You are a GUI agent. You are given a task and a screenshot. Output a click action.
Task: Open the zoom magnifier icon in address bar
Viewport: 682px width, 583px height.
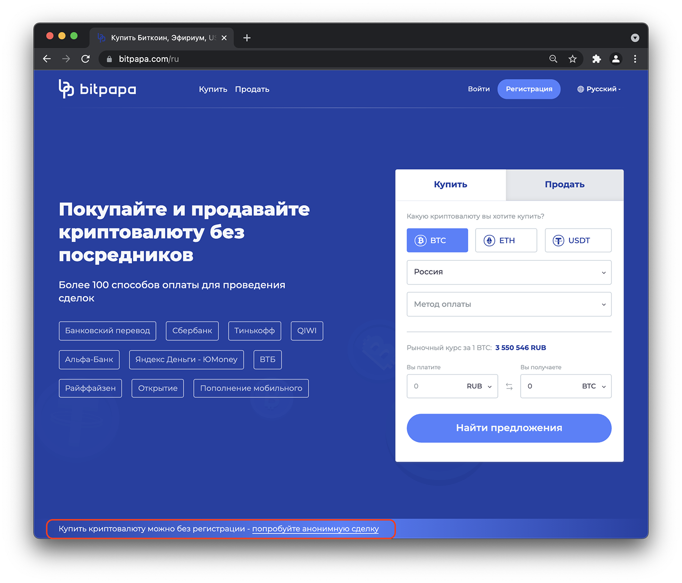click(x=553, y=59)
